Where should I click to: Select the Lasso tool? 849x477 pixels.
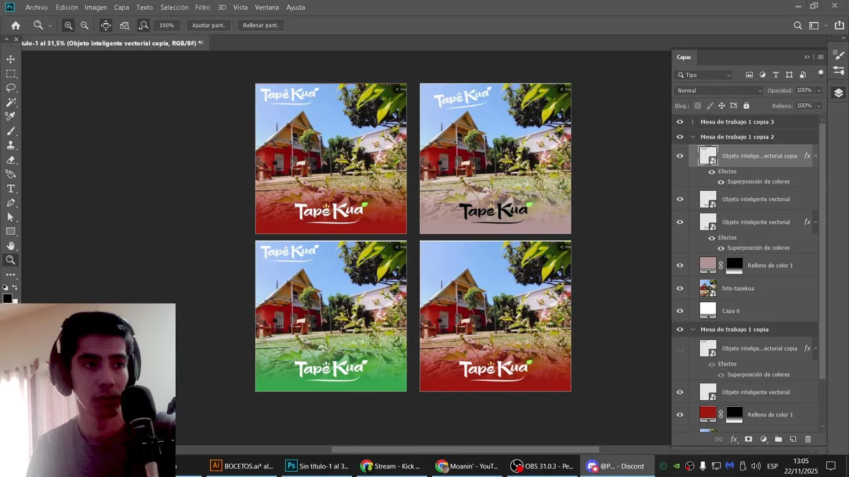click(x=11, y=88)
